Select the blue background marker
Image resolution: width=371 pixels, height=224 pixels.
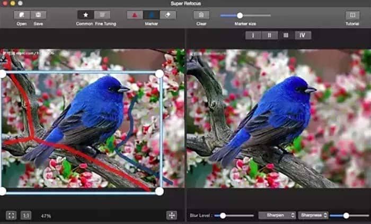[152, 15]
